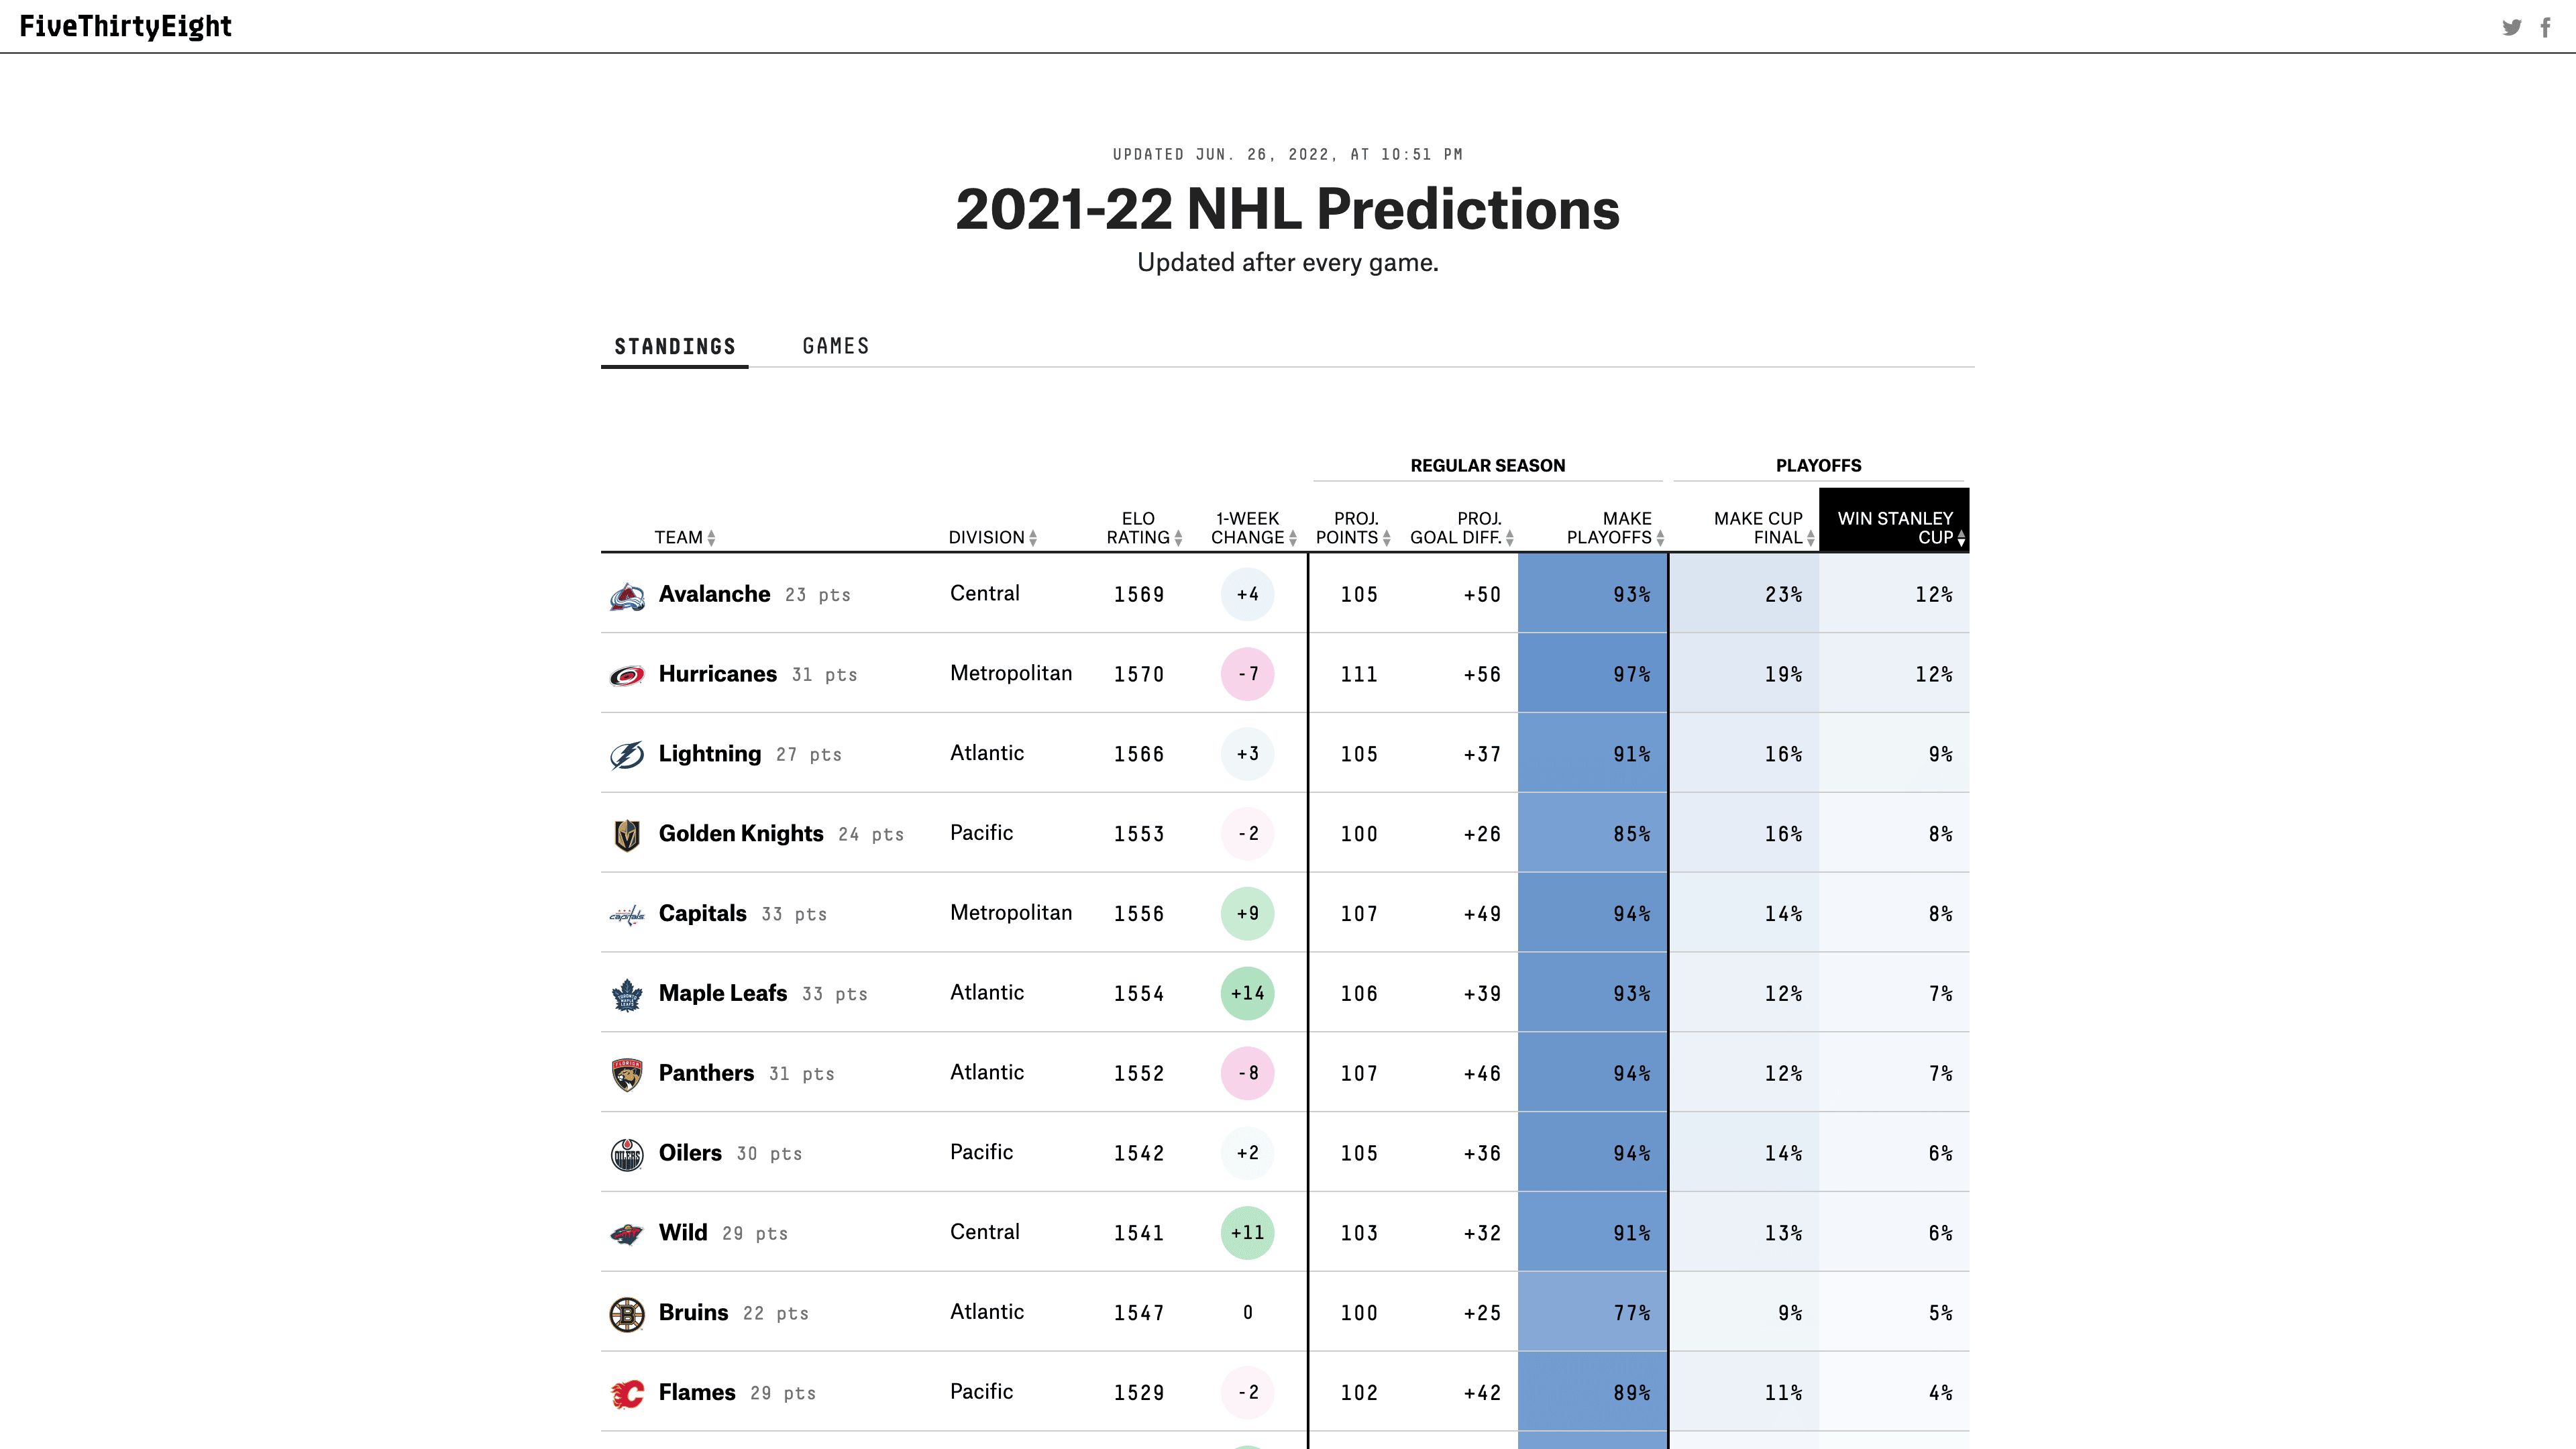The height and width of the screenshot is (1449, 2576).
Task: Click the Twitter share icon
Action: (2511, 27)
